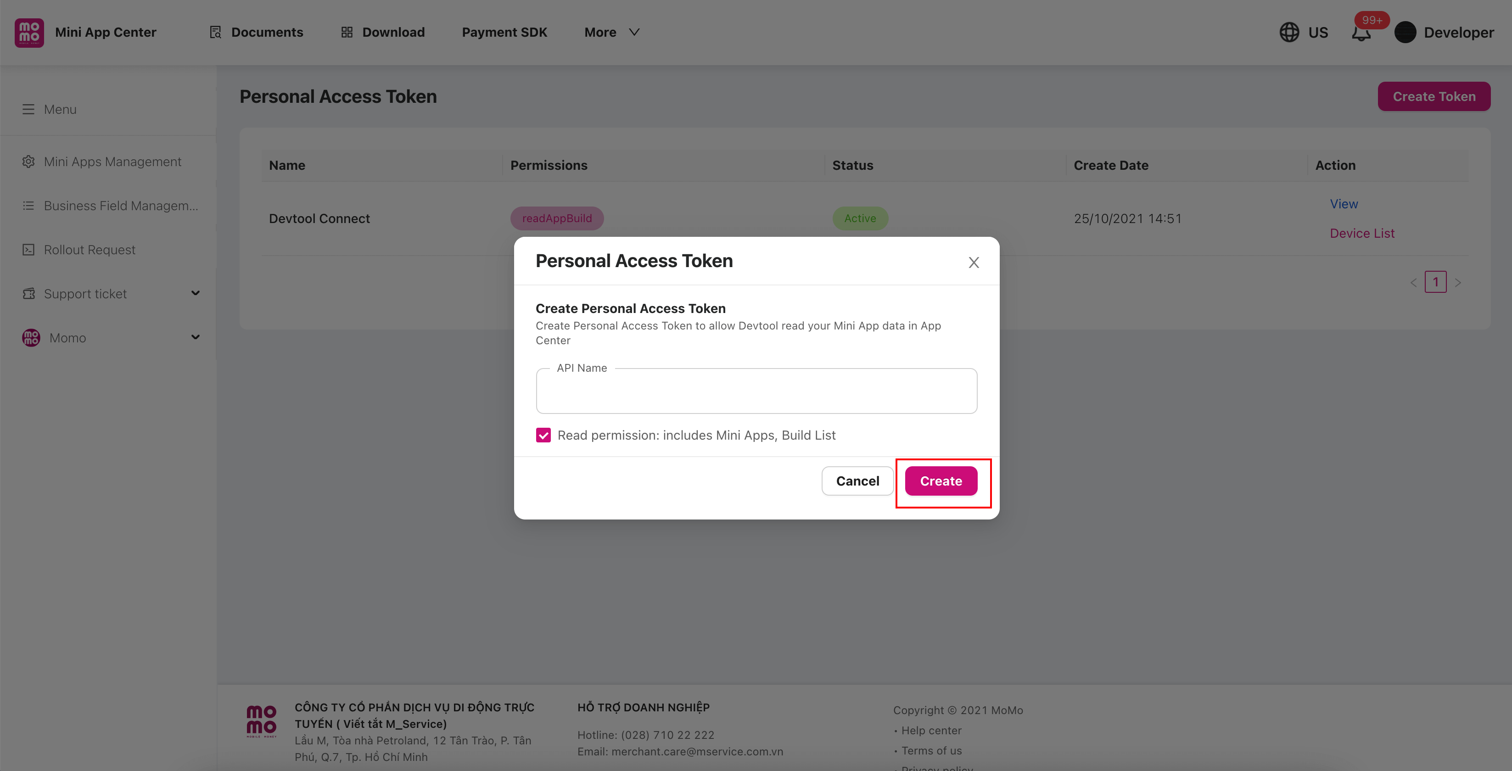
Task: Open the notification bell icon
Action: coord(1361,33)
